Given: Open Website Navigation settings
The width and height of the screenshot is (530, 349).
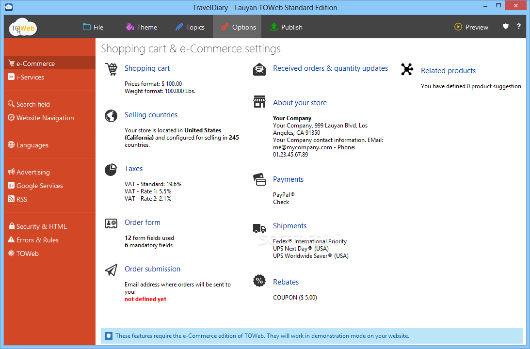Looking at the screenshot, I should (49, 118).
